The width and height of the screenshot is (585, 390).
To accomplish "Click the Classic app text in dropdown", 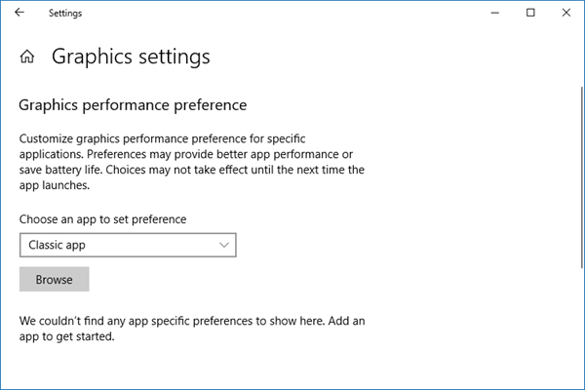I will tap(58, 246).
